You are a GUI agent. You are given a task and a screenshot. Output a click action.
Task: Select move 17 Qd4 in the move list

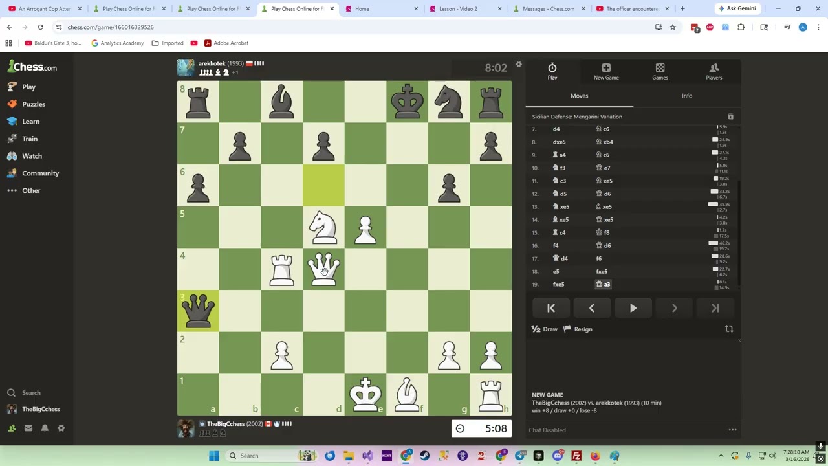coord(560,258)
